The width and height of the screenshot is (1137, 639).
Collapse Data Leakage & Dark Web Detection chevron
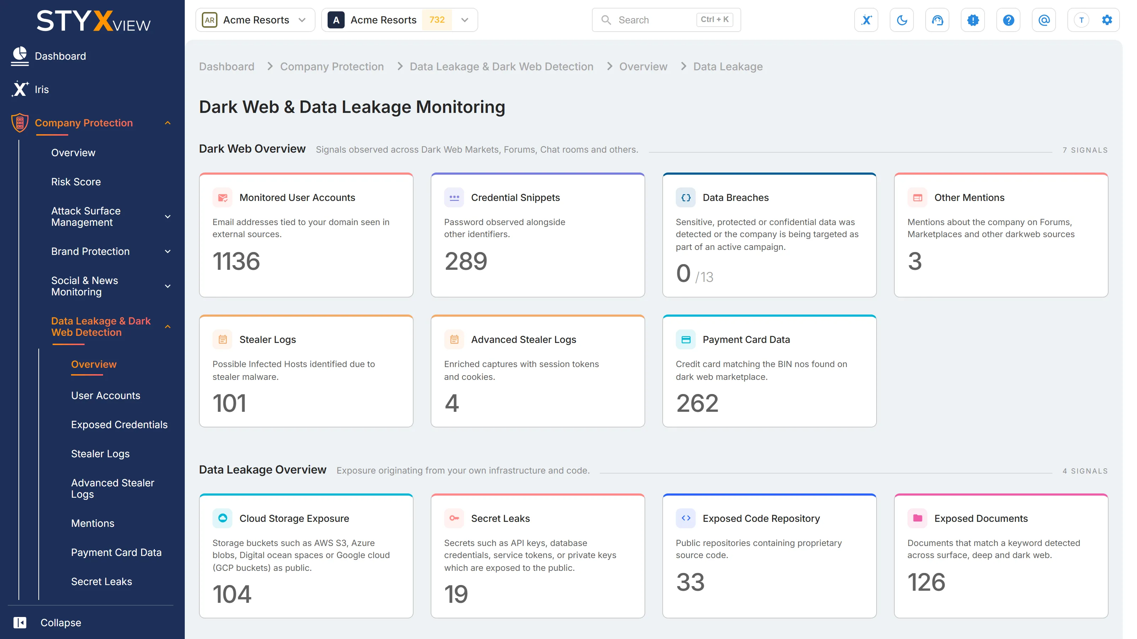[168, 327]
